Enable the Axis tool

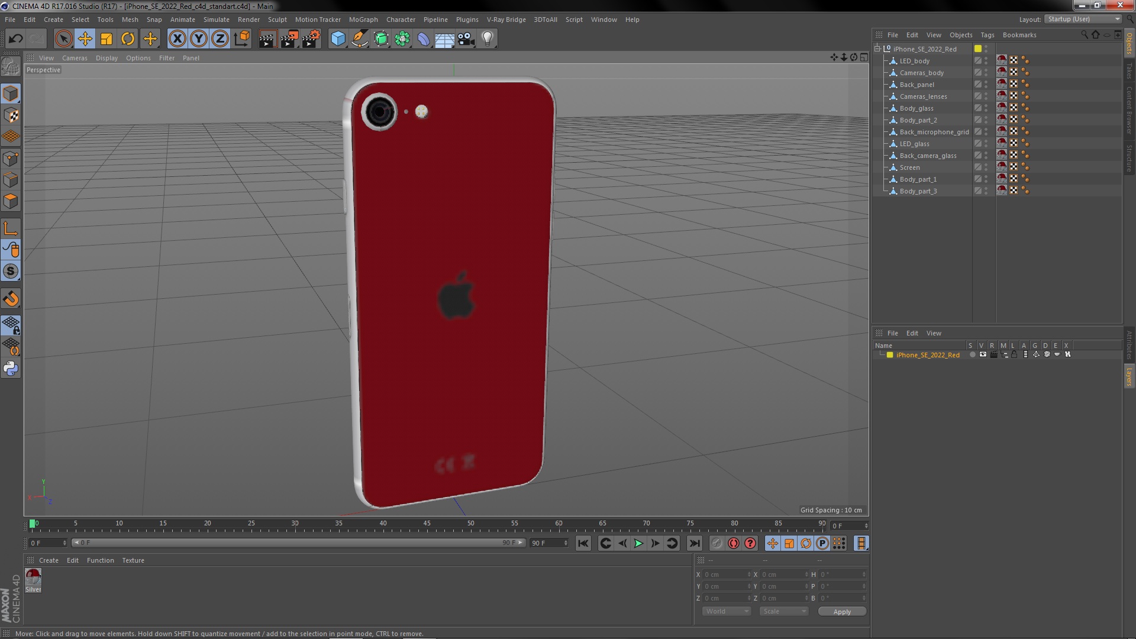tap(11, 228)
